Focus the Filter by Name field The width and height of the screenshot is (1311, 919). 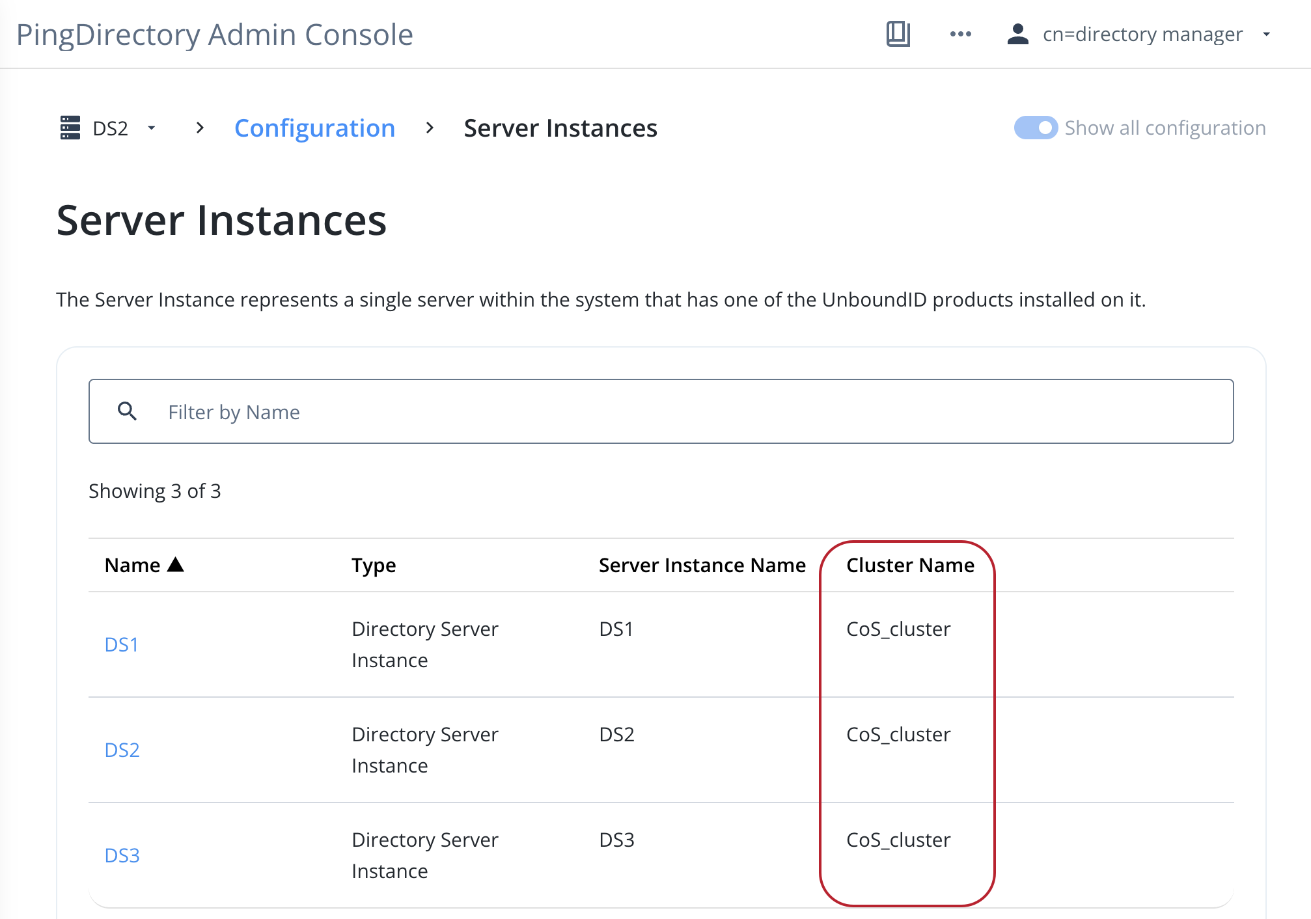pos(661,411)
